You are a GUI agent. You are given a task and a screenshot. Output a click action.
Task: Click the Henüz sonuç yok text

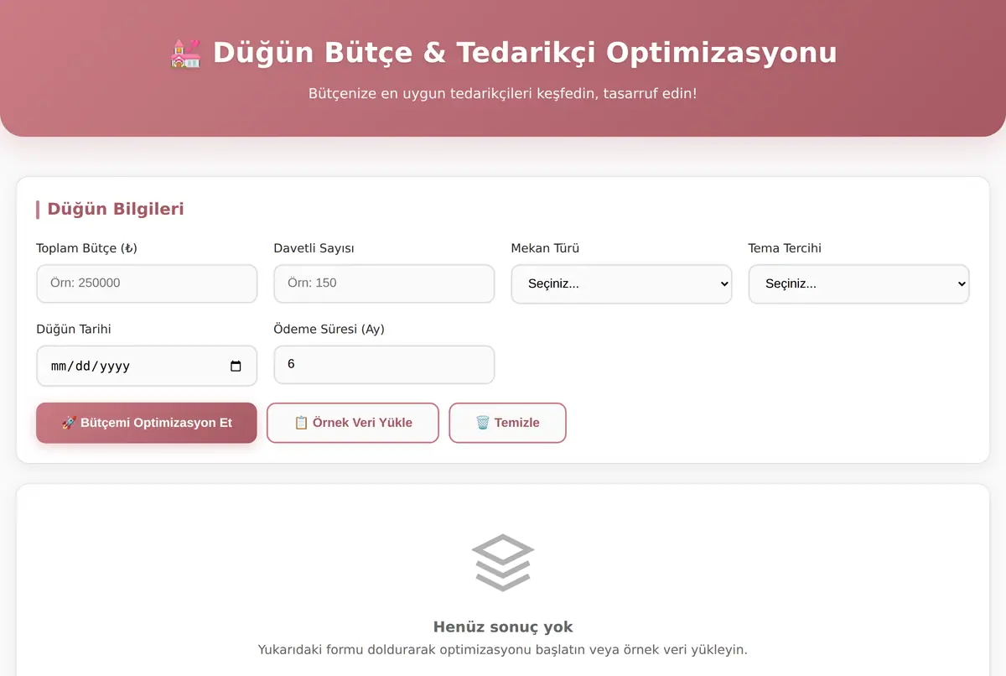(x=503, y=627)
